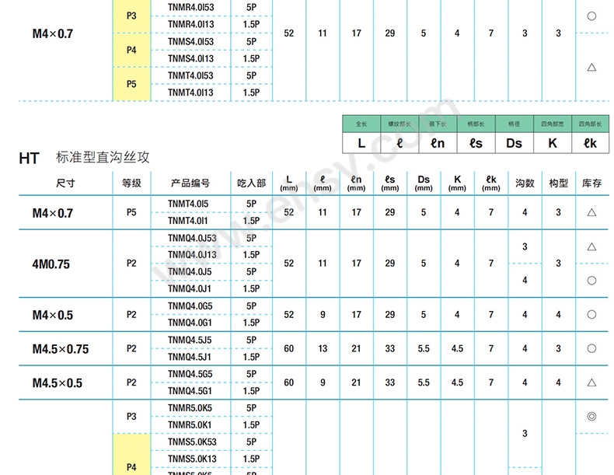Click the 沟数 column header

(x=525, y=183)
